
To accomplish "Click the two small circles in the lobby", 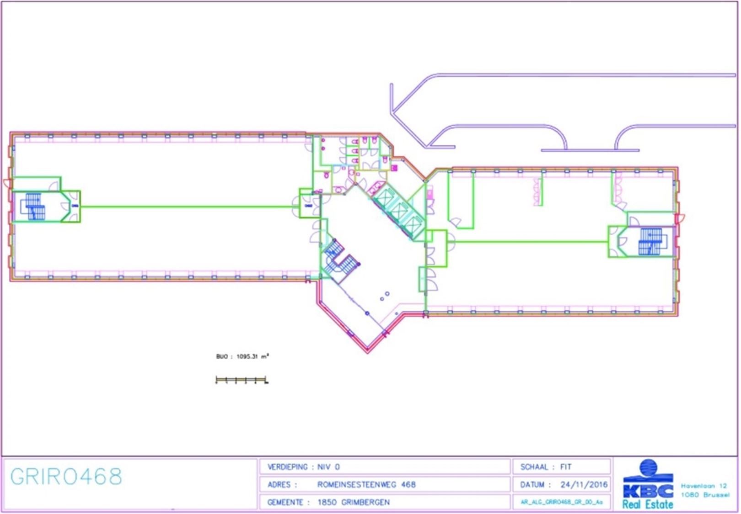I will (384, 296).
